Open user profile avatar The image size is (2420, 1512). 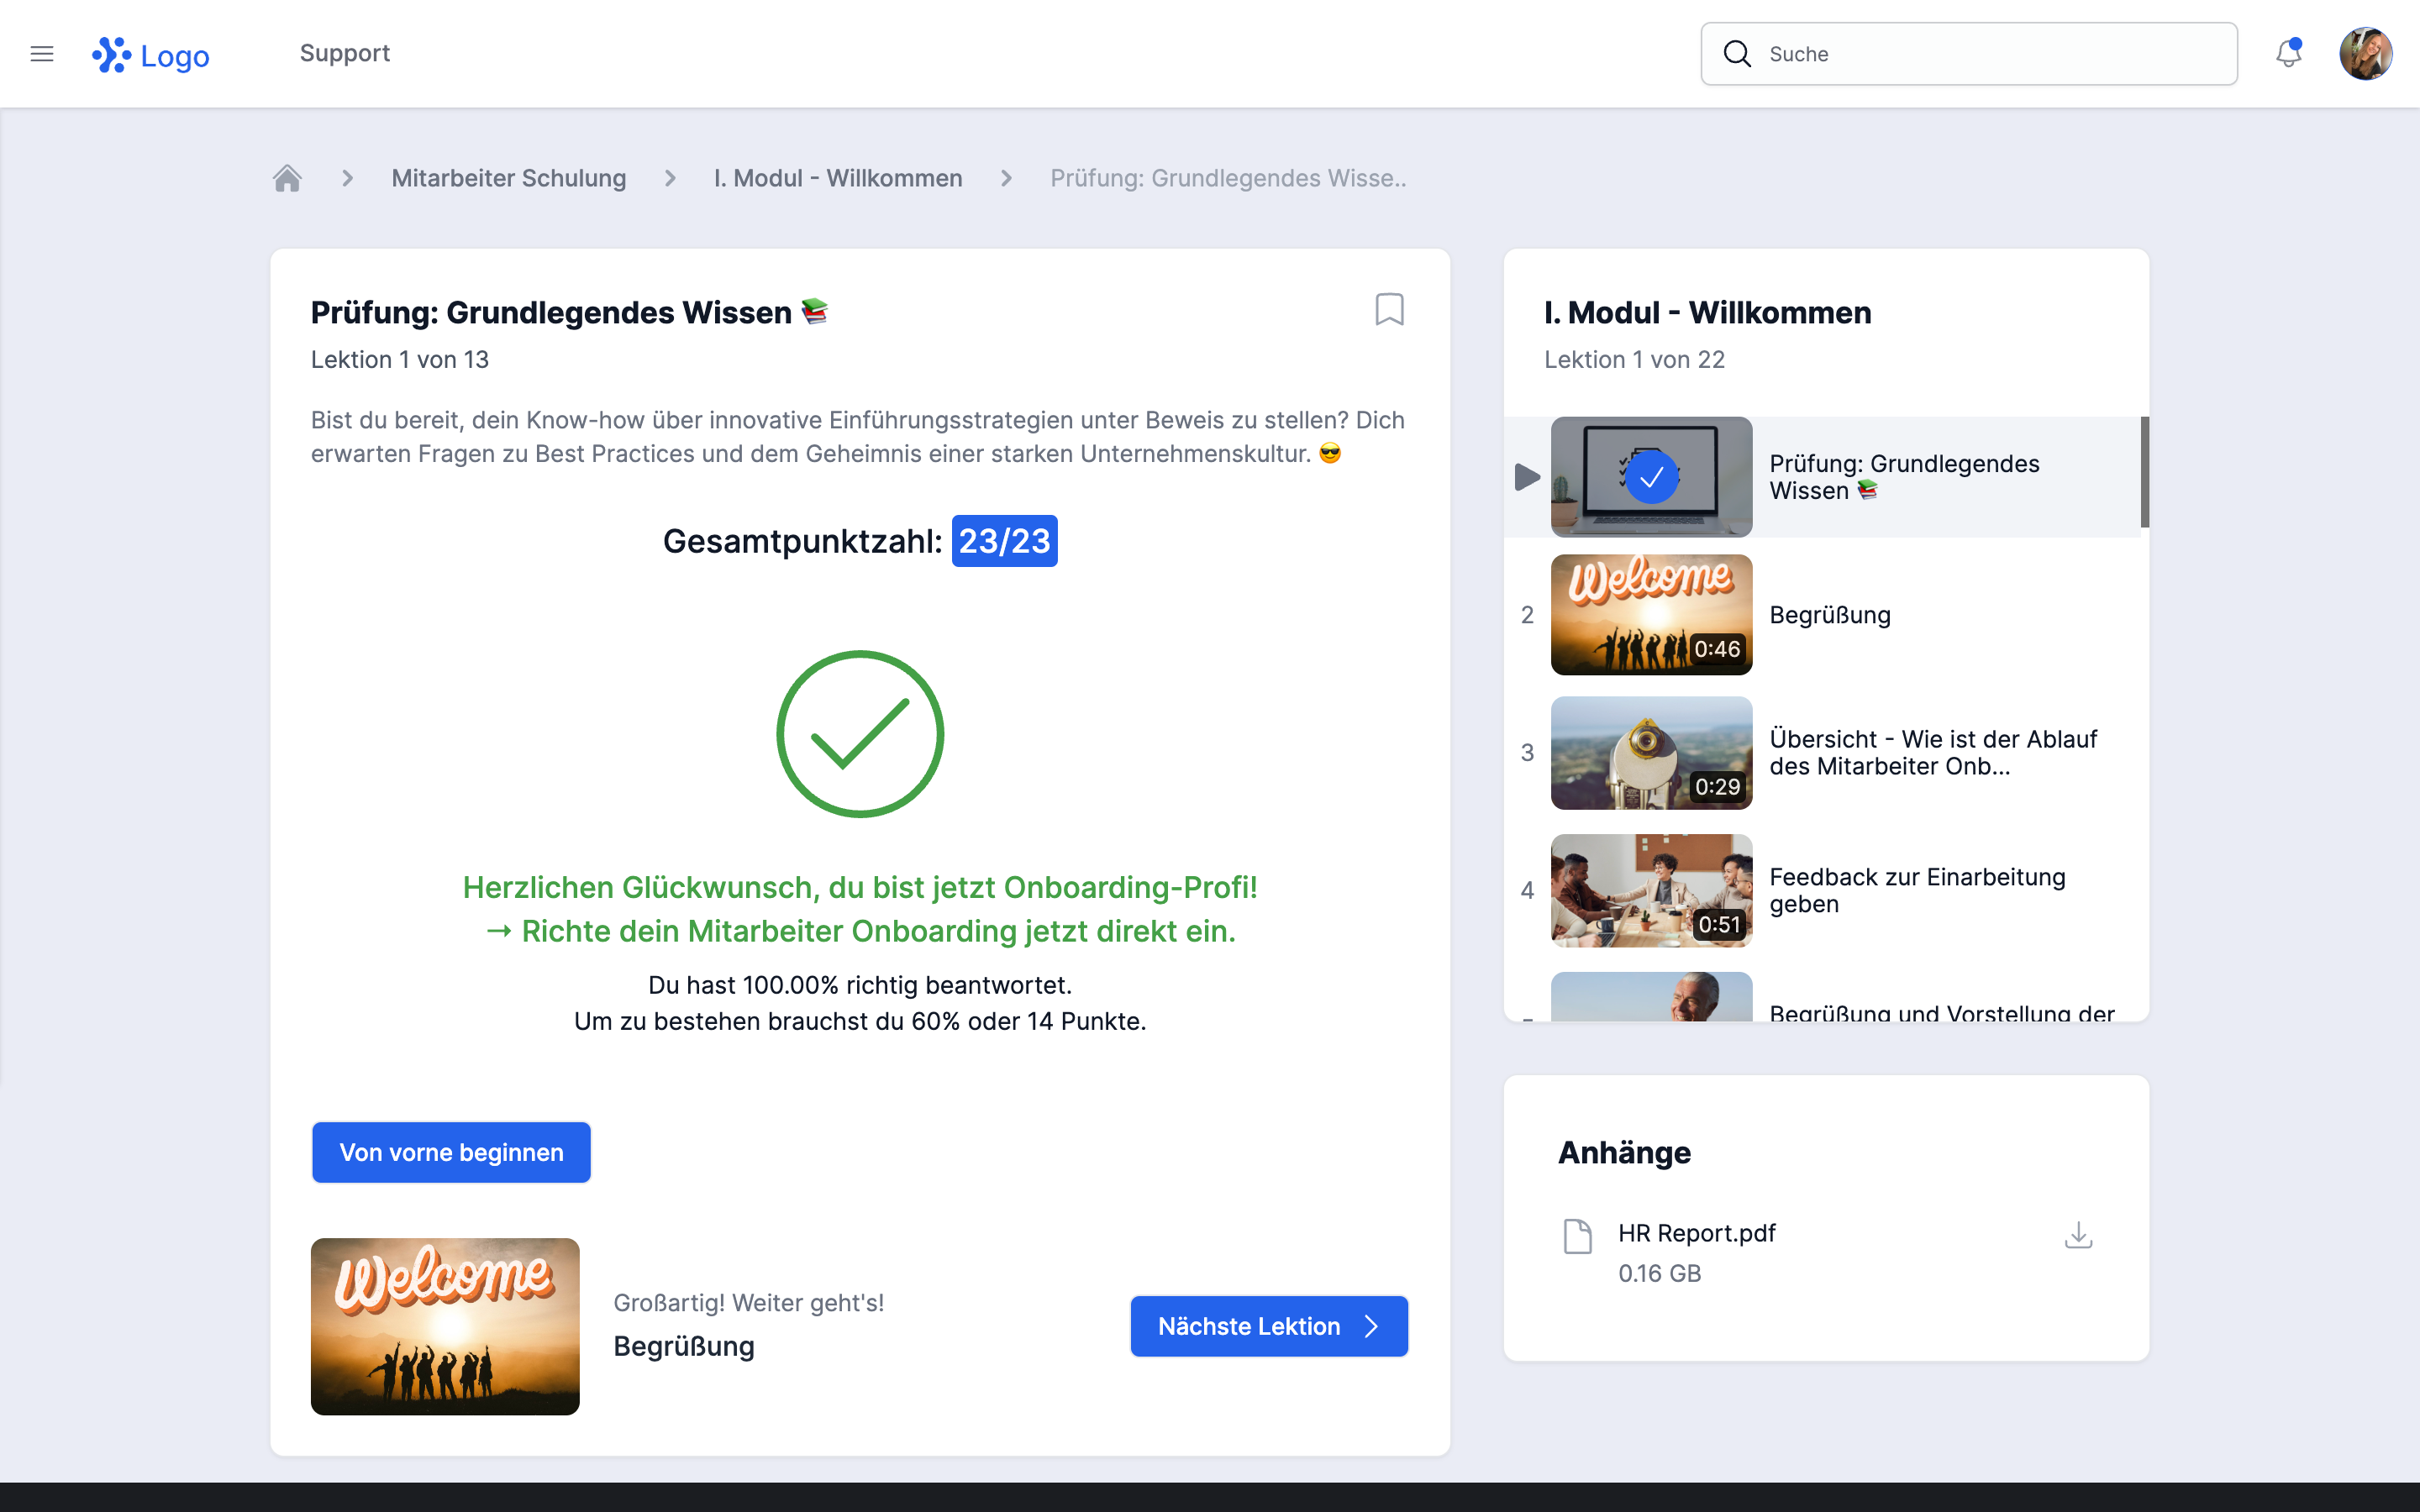pos(2365,54)
